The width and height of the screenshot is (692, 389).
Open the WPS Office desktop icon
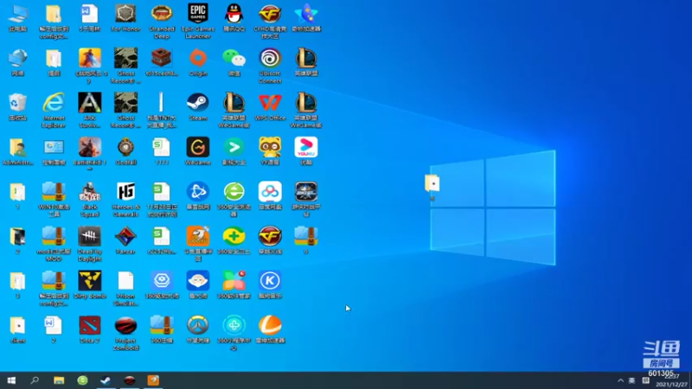(x=270, y=107)
